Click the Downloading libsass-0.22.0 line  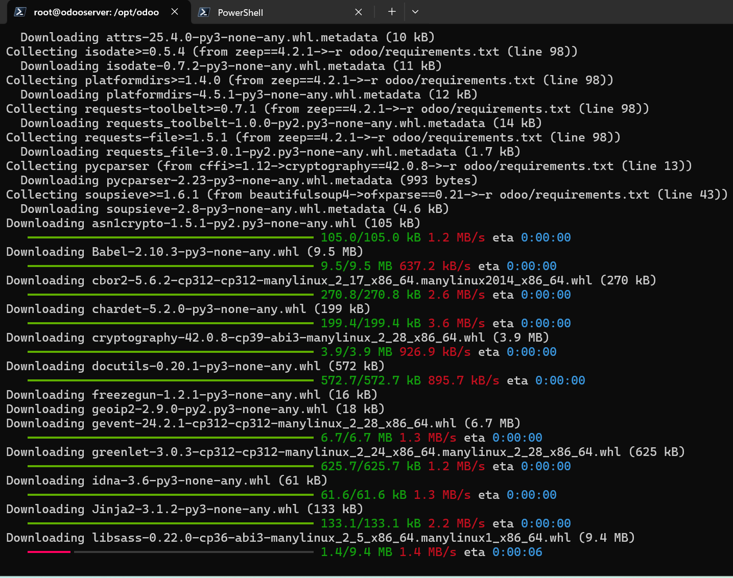coord(320,538)
